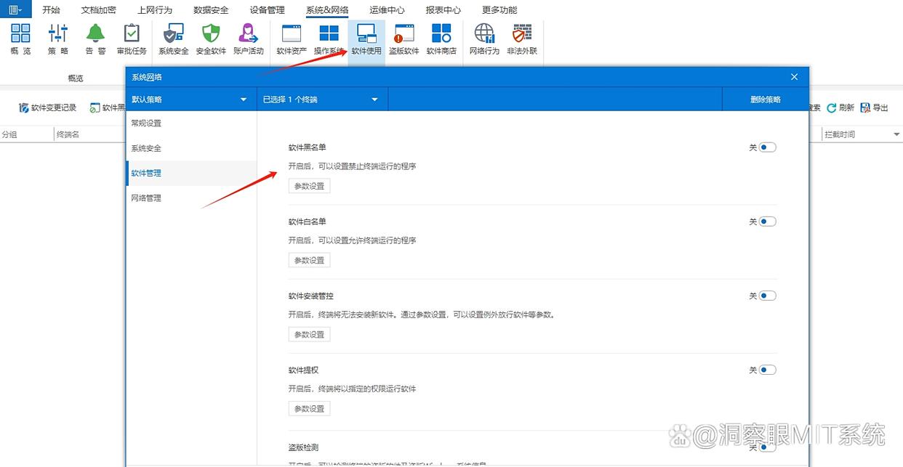Open the 拦截时间 column filter dropdown
This screenshot has height=467, width=903.
tap(895, 134)
